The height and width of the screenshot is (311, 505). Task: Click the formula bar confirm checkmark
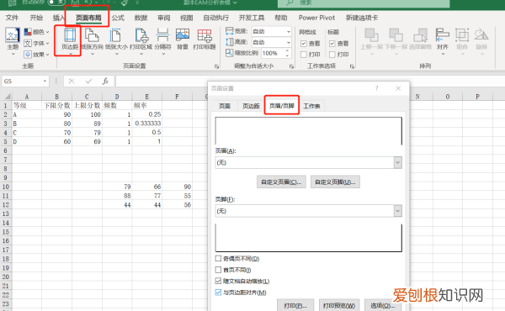pos(88,81)
